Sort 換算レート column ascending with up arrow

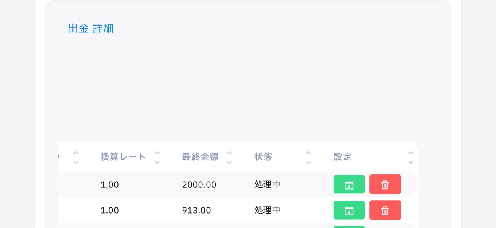pyautogui.click(x=157, y=153)
